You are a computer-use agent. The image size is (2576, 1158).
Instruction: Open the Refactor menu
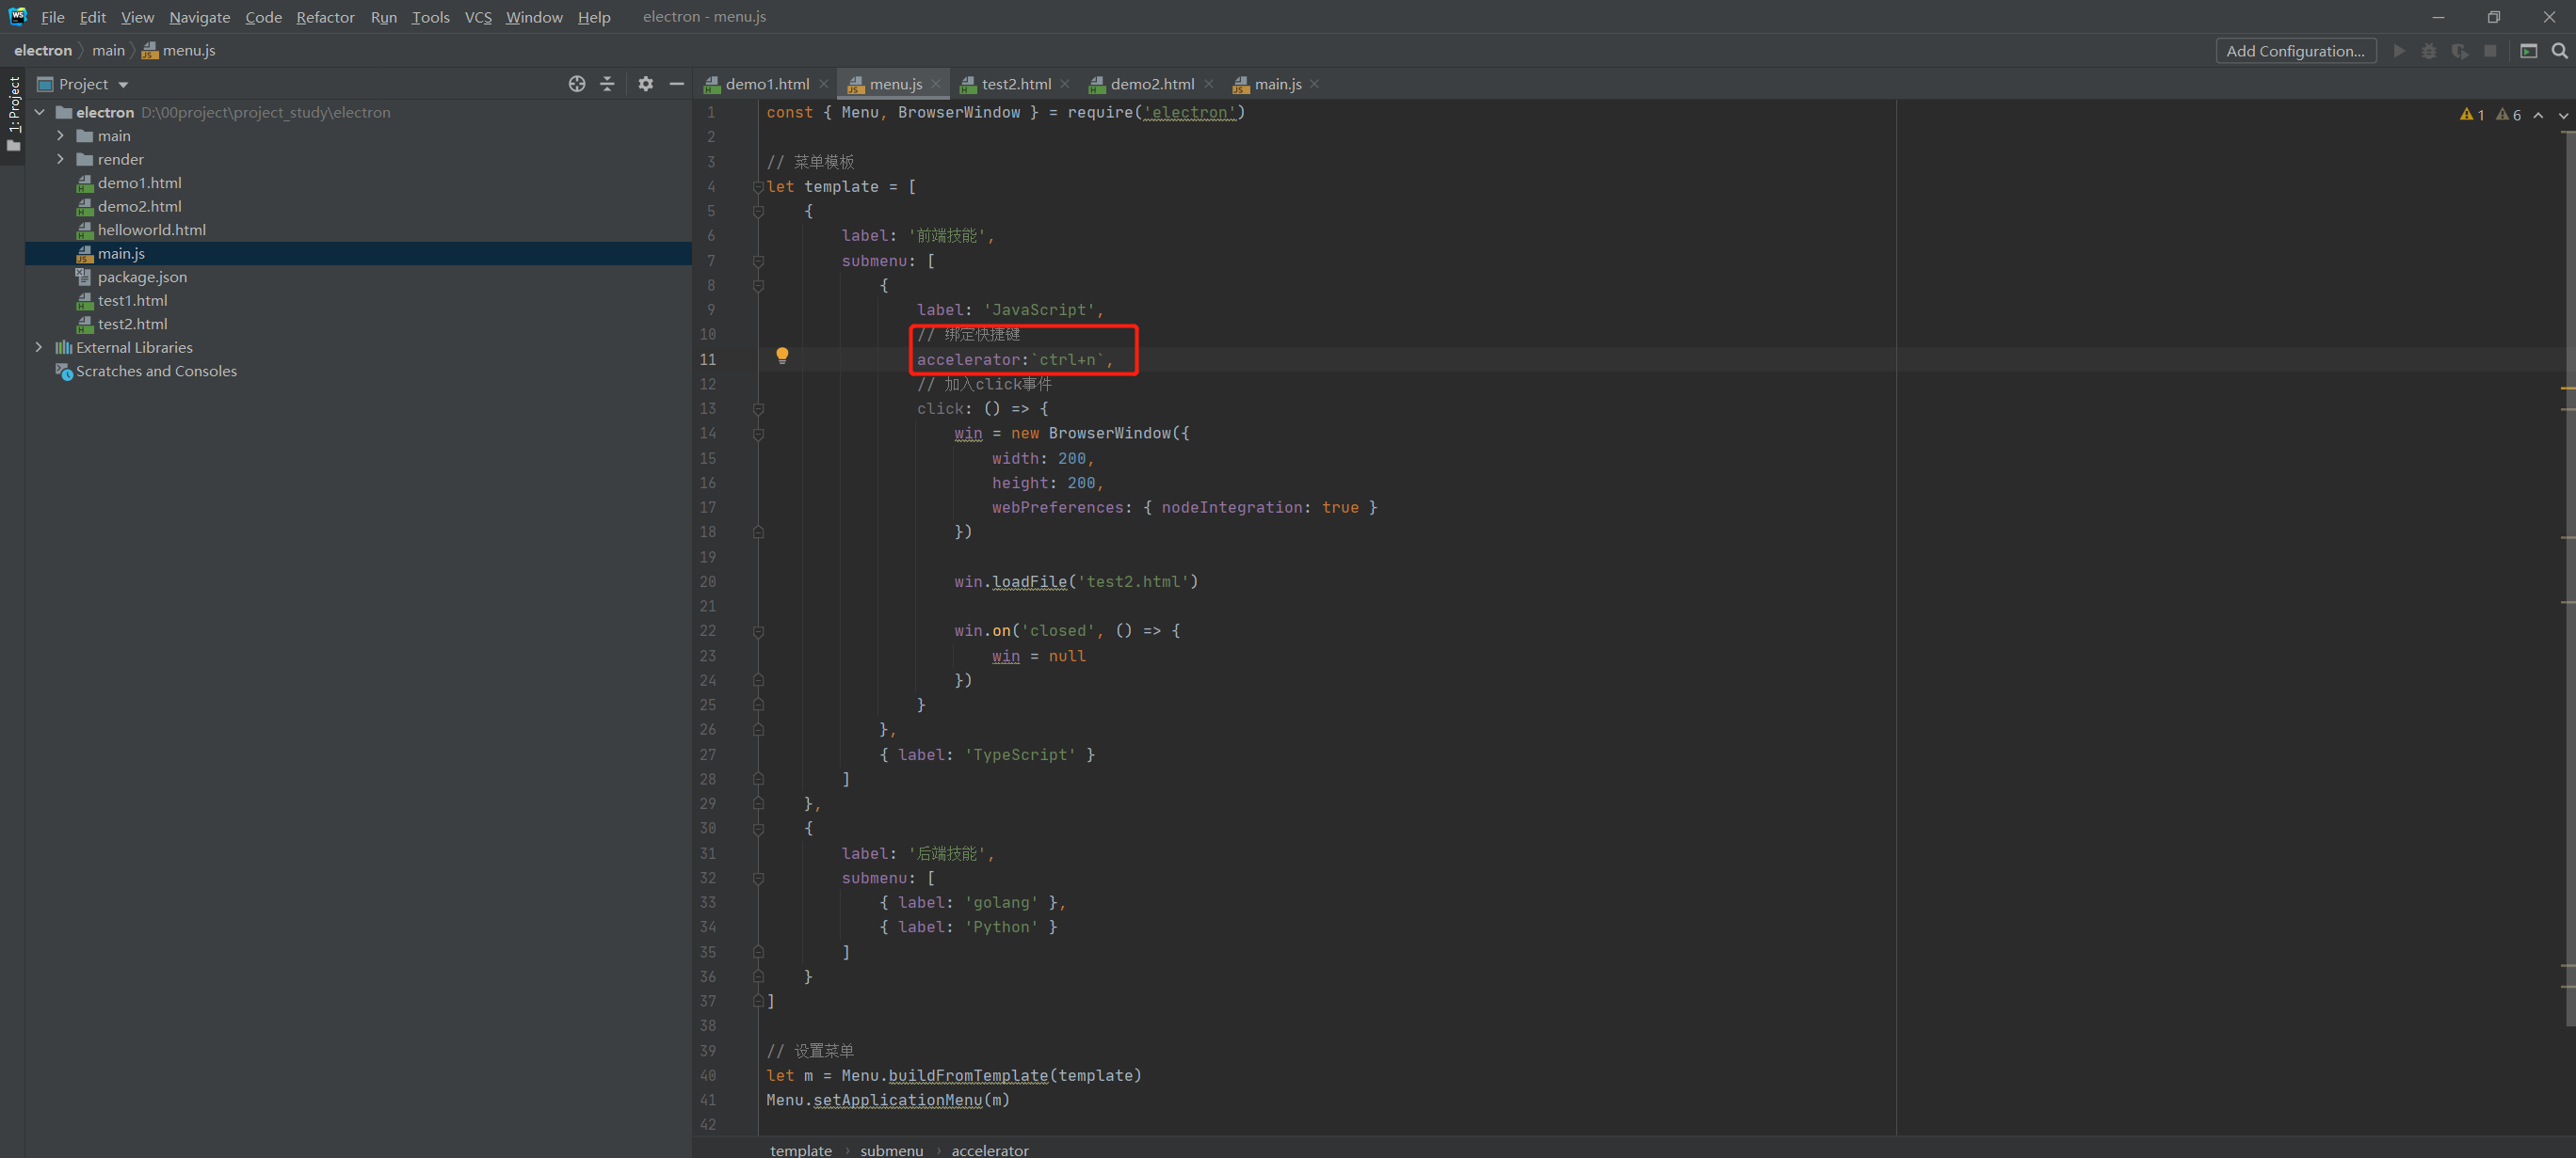pyautogui.click(x=325, y=17)
